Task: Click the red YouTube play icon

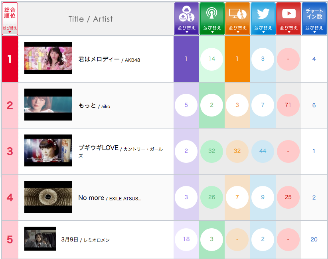Action: [x=288, y=14]
